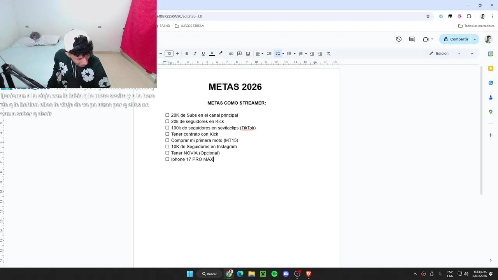498x280 pixels.
Task: Open the Chrome three-dot menu
Action: click(x=492, y=16)
